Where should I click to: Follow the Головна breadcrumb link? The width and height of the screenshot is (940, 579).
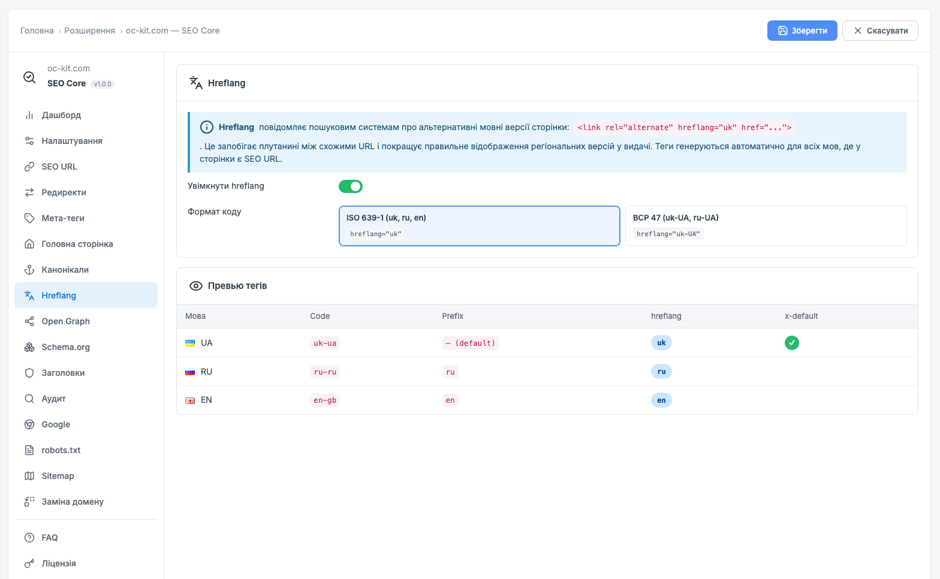(37, 31)
